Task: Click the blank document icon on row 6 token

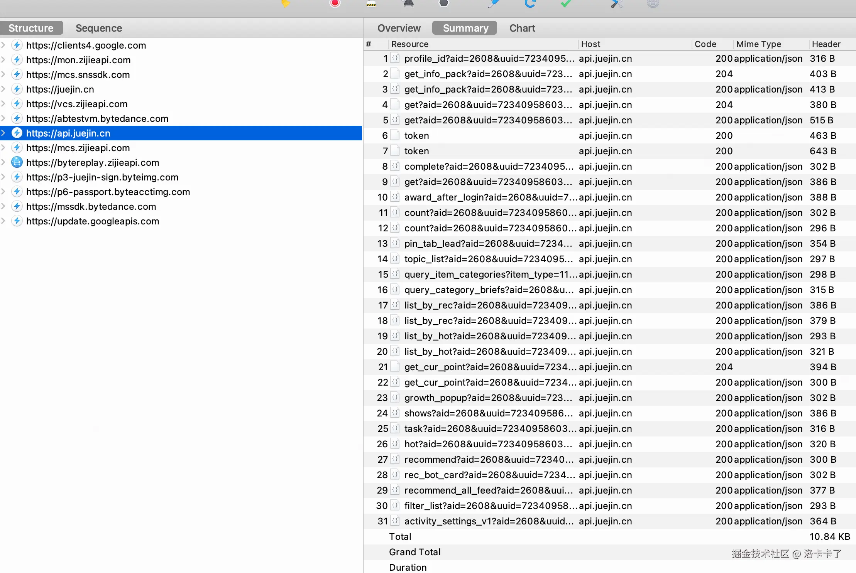Action: tap(395, 135)
